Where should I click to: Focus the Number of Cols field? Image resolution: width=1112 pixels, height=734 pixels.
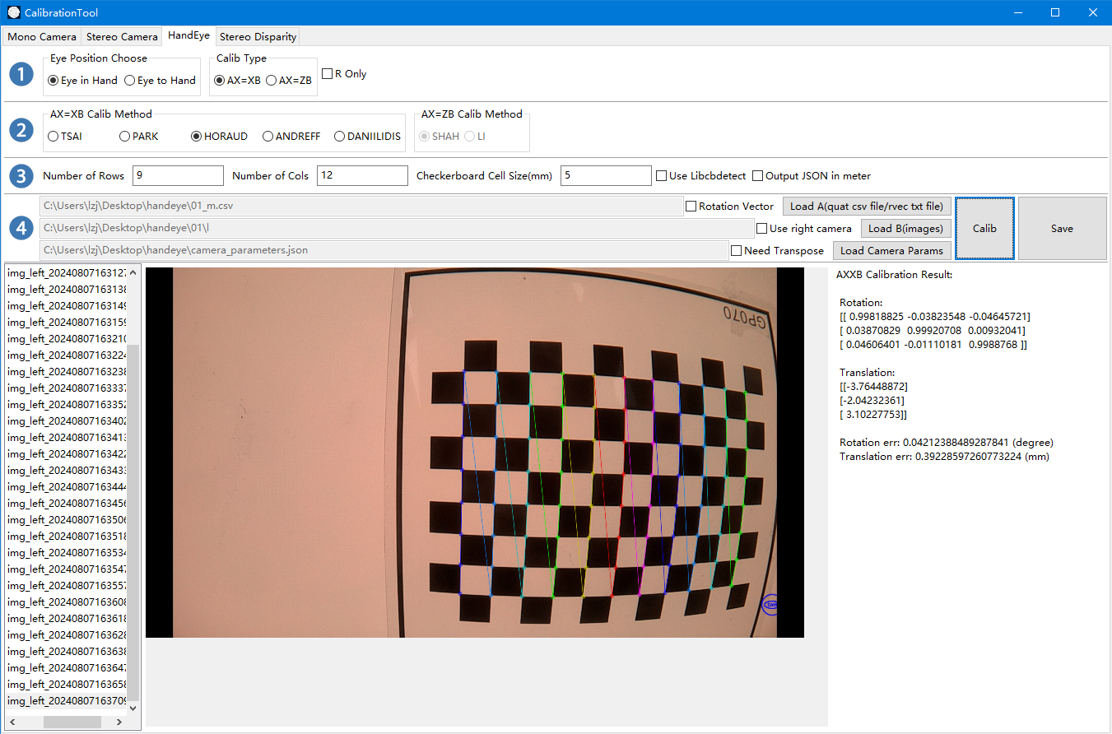click(x=362, y=176)
